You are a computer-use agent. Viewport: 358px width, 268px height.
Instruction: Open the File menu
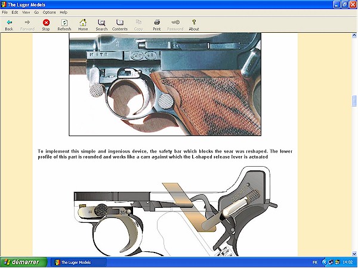coord(5,13)
